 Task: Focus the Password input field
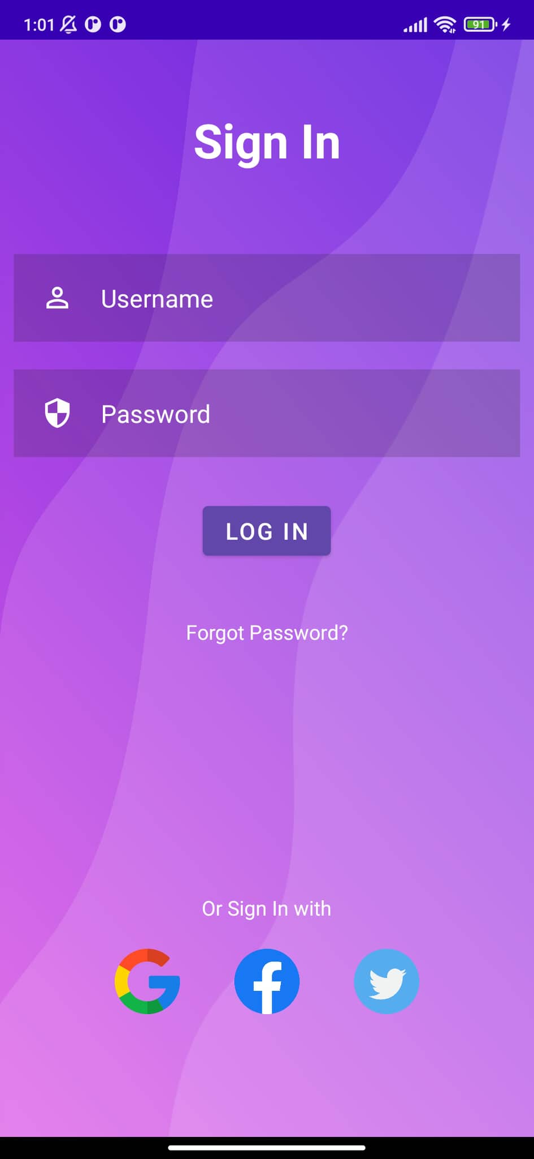pyautogui.click(x=267, y=413)
